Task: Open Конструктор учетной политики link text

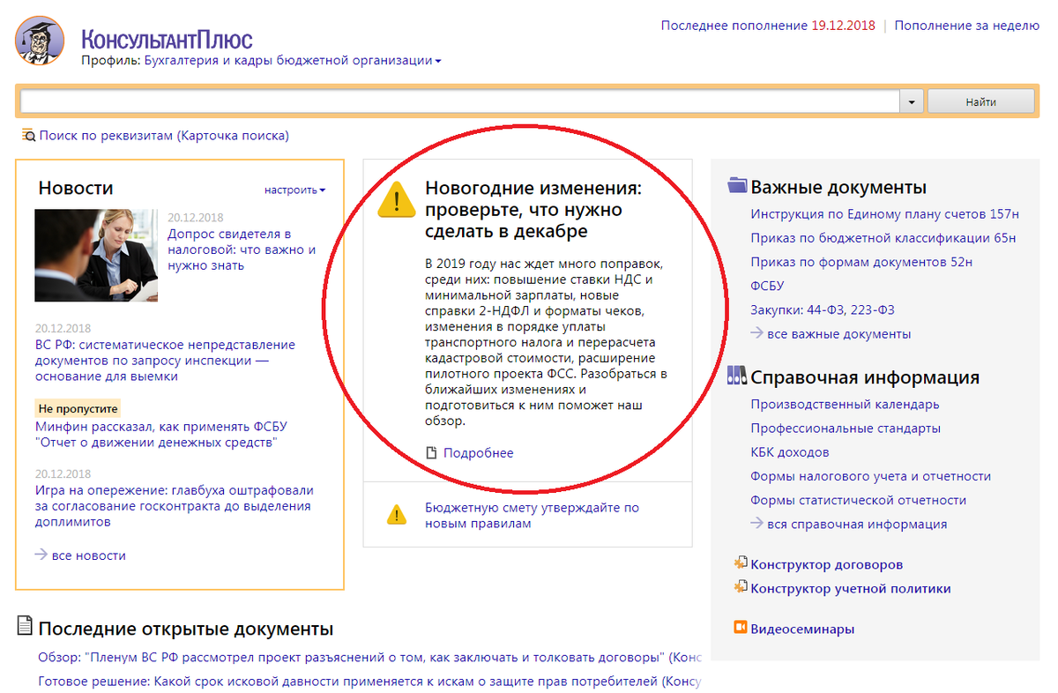Action: (850, 588)
